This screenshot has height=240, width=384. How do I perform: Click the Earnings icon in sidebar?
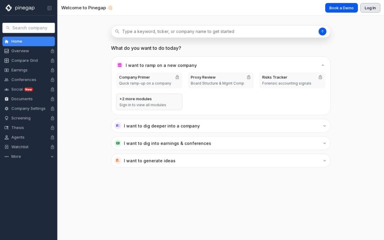coord(7,70)
